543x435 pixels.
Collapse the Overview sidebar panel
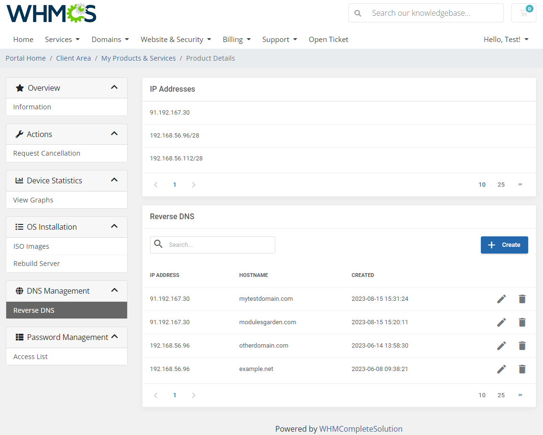(x=114, y=87)
